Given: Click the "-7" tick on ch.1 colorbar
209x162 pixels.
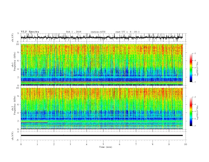Looking at the screenshot, I should click(x=194, y=82).
